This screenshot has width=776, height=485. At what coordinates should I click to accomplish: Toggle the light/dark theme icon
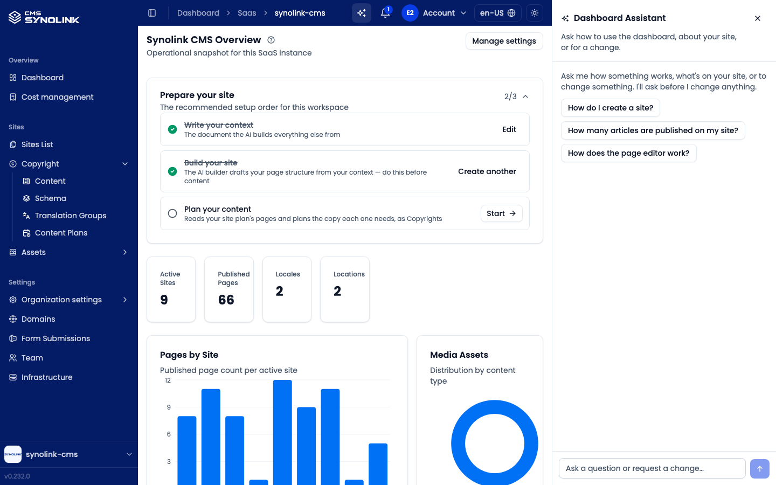[535, 13]
